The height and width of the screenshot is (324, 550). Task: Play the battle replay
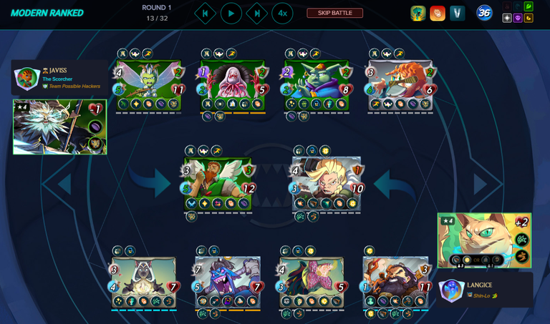(x=231, y=14)
